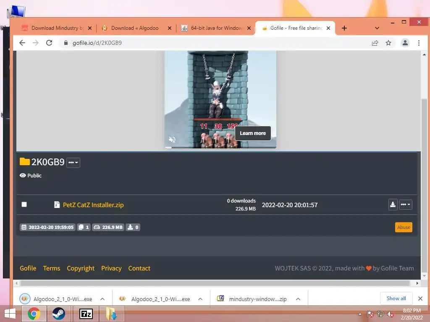
Task: Click the address bar padlock icon
Action: (66, 43)
